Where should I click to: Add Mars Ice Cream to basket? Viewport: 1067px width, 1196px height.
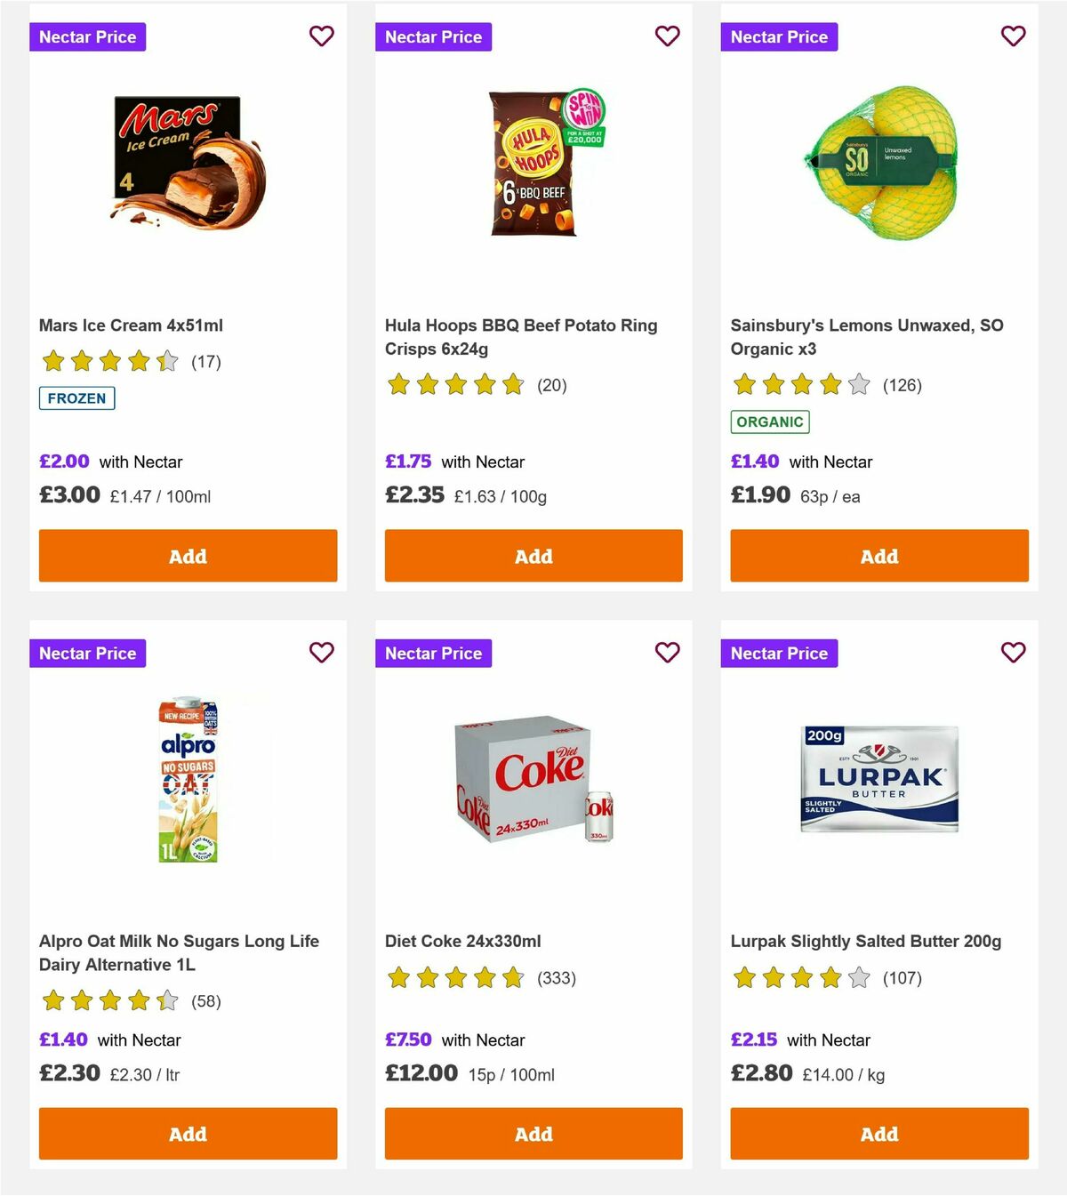pyautogui.click(x=187, y=556)
